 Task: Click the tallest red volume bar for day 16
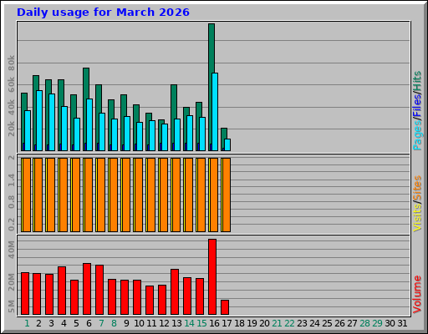pyautogui.click(x=212, y=276)
